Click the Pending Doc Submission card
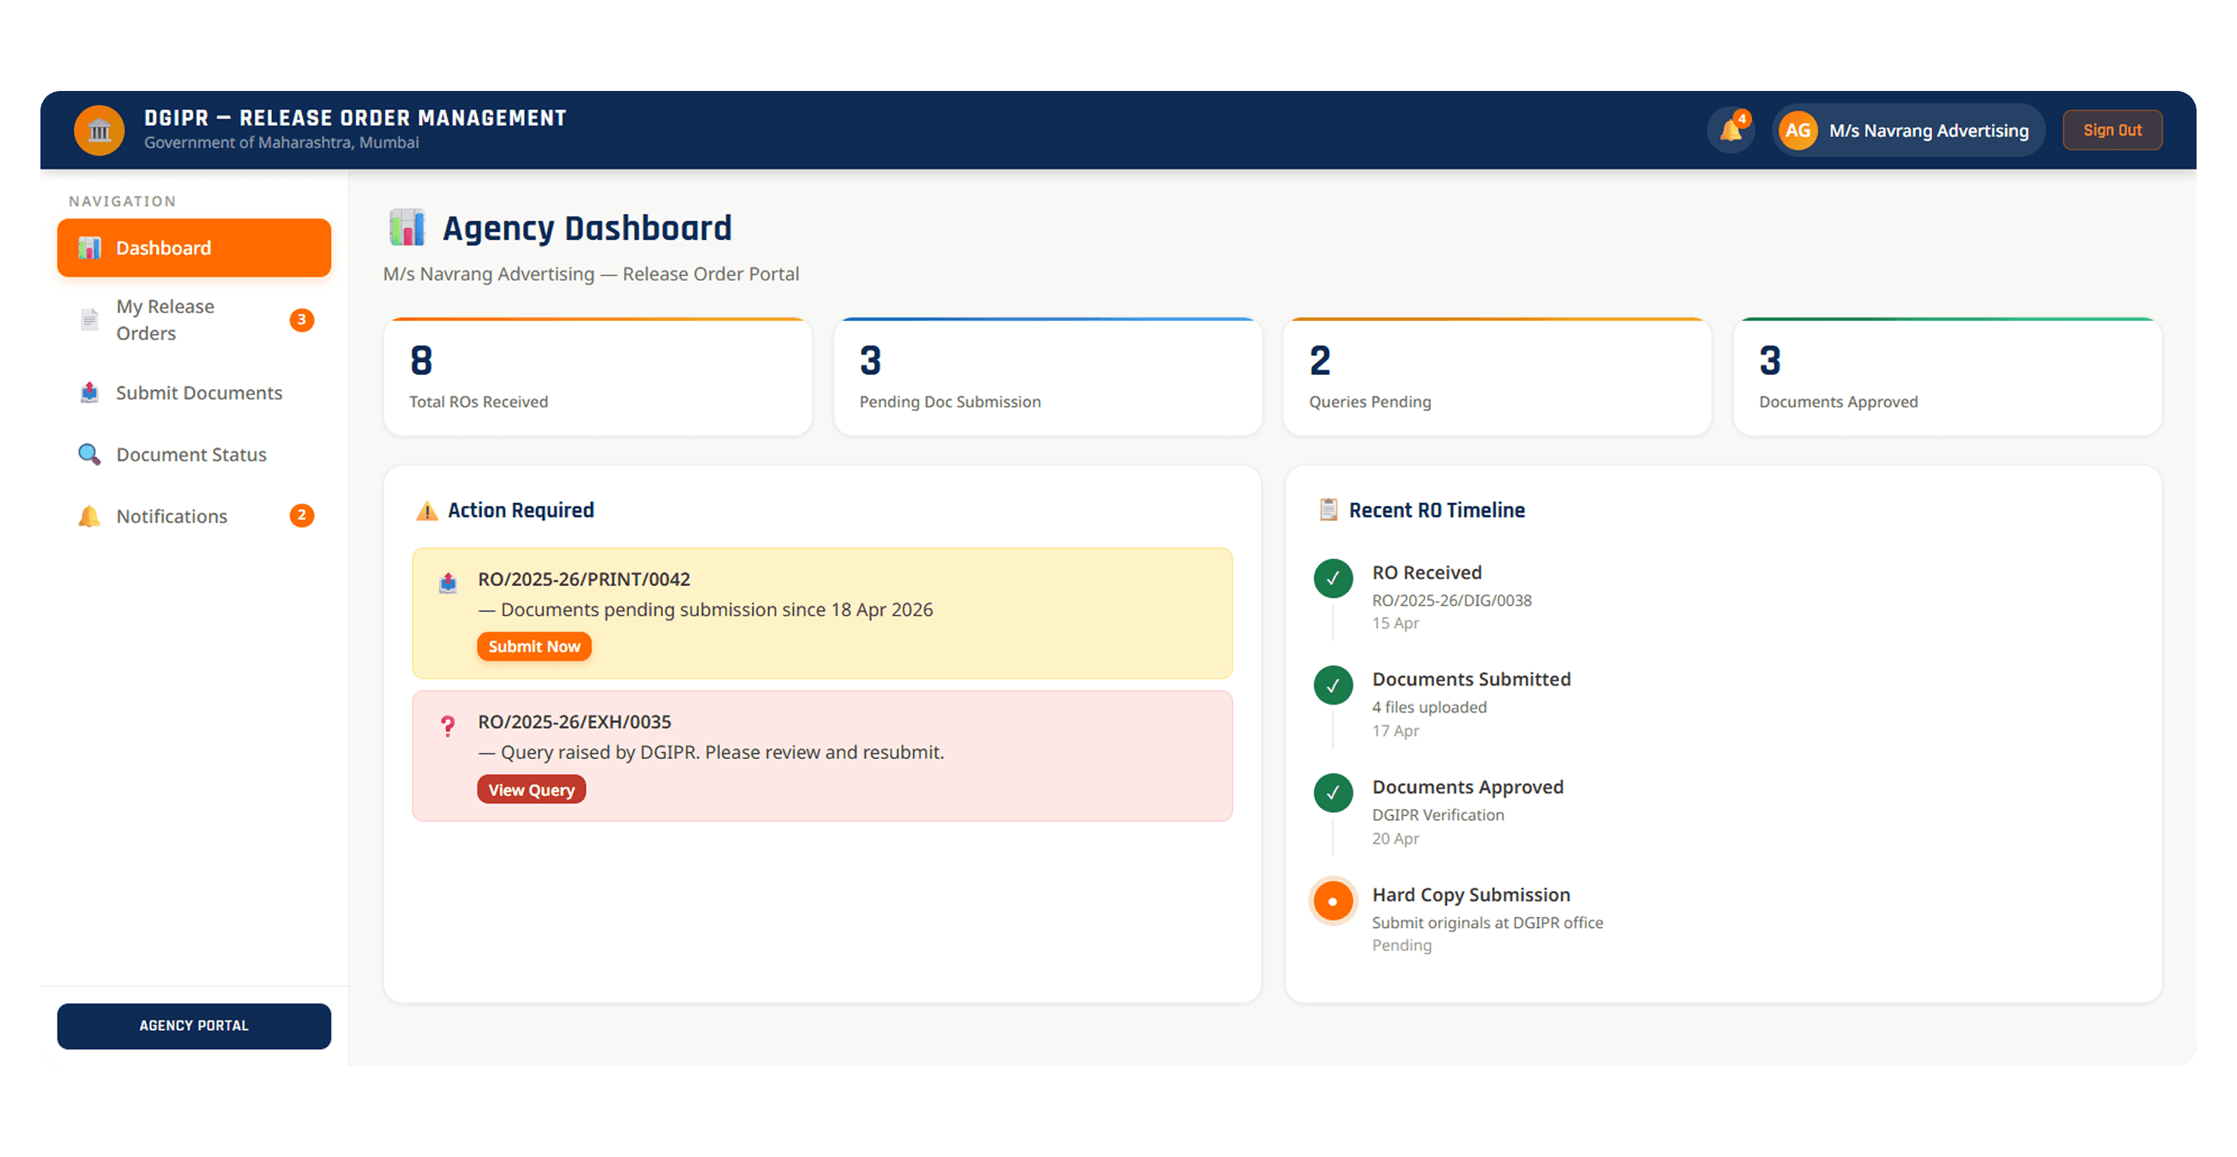This screenshot has height=1157, width=2237. (1047, 376)
